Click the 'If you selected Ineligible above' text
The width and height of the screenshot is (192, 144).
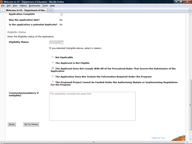coord(76,48)
